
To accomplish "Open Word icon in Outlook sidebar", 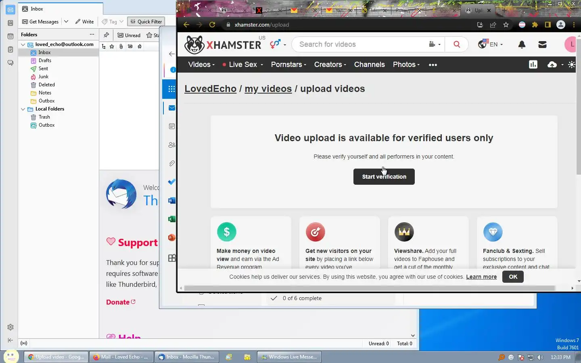I will coord(171,200).
